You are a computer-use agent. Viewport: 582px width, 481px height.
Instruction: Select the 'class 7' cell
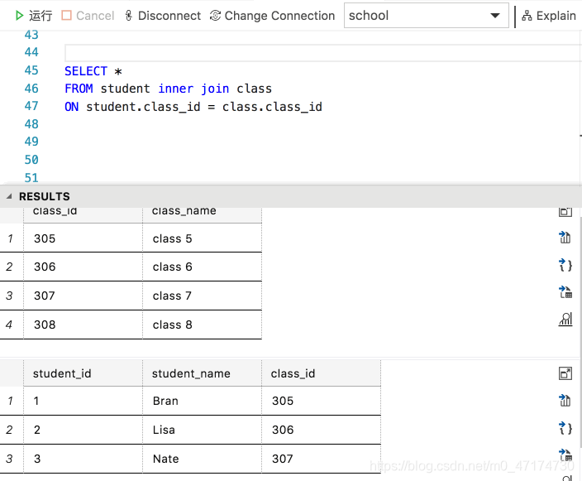[x=203, y=296]
